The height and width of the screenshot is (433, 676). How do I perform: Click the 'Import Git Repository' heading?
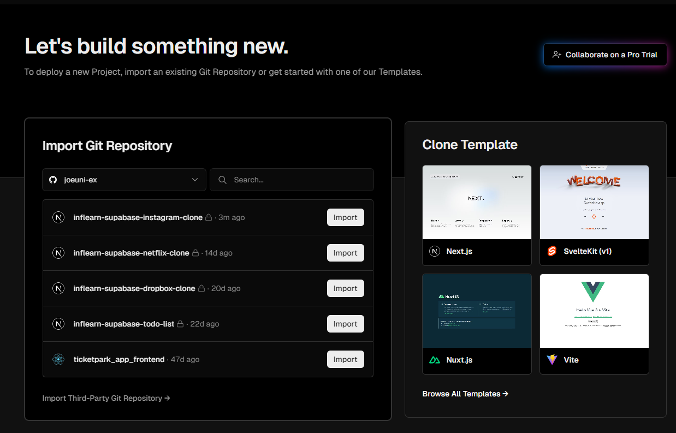107,146
